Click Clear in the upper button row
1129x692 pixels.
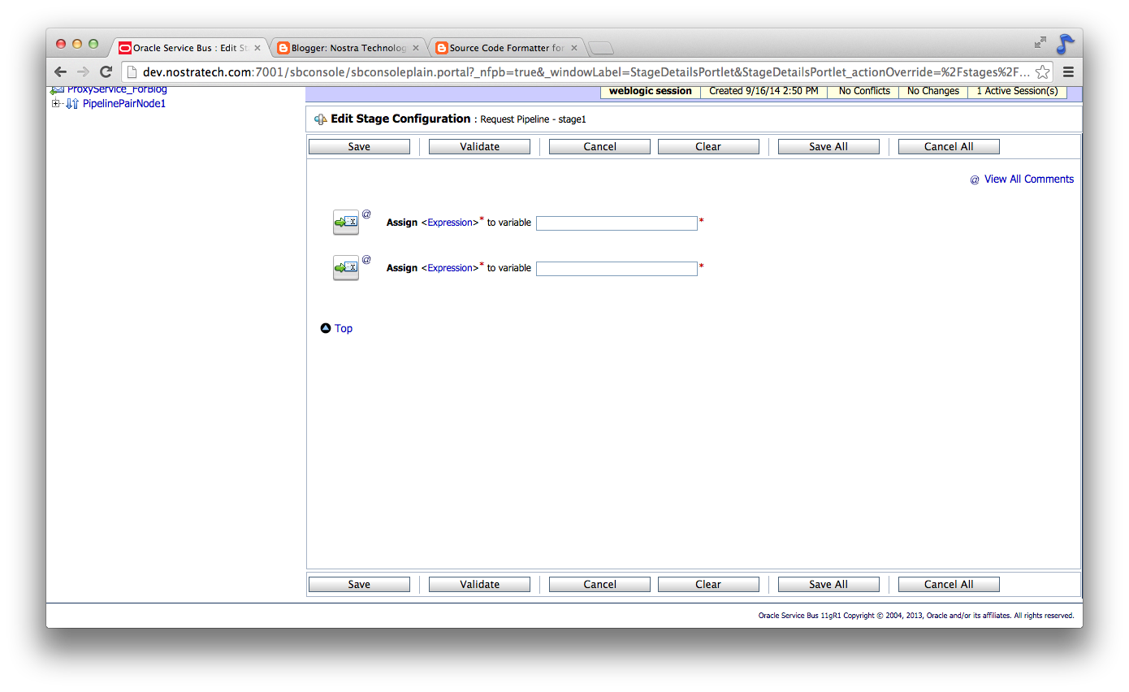pos(708,147)
